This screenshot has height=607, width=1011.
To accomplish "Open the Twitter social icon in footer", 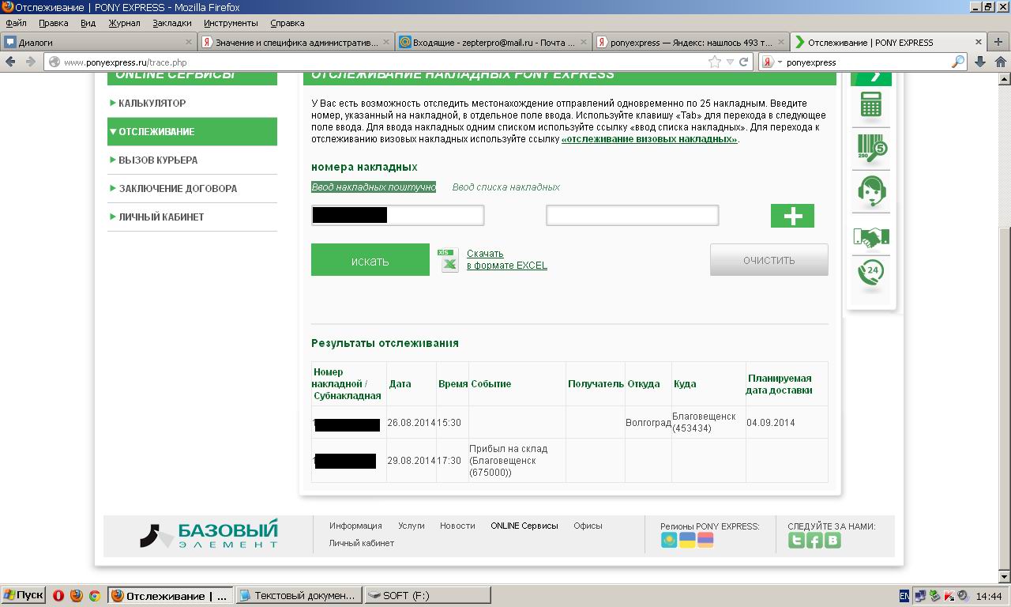I will 796,541.
